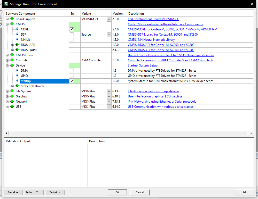Open Help for the dialog
Image resolution: width=258 pixels, height=199 pixels.
[245, 192]
